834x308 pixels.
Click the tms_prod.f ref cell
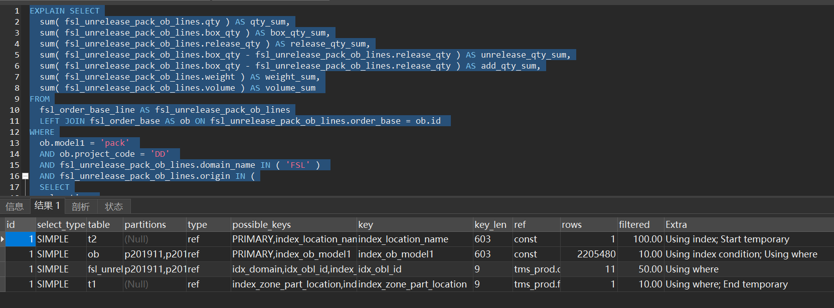tap(536, 284)
